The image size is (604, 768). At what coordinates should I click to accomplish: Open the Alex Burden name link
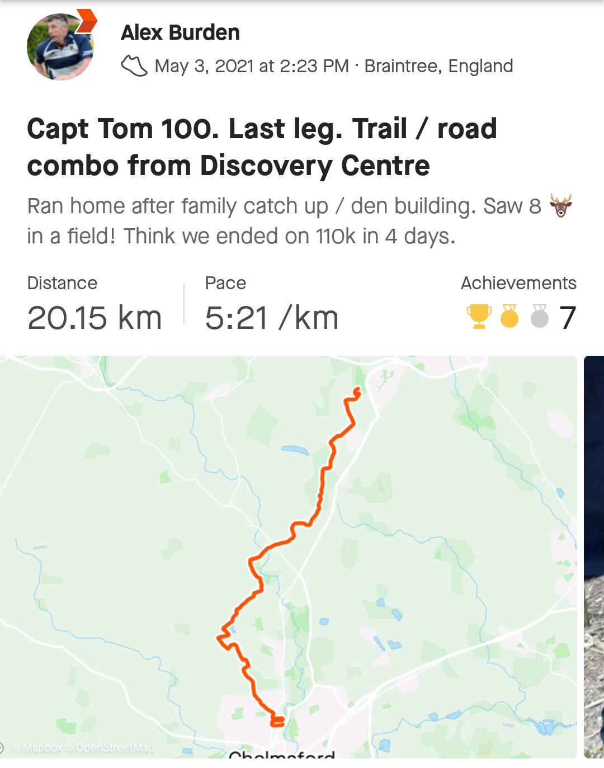click(x=180, y=32)
